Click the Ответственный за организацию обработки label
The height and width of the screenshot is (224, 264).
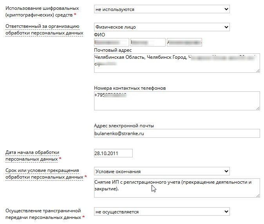point(44,30)
